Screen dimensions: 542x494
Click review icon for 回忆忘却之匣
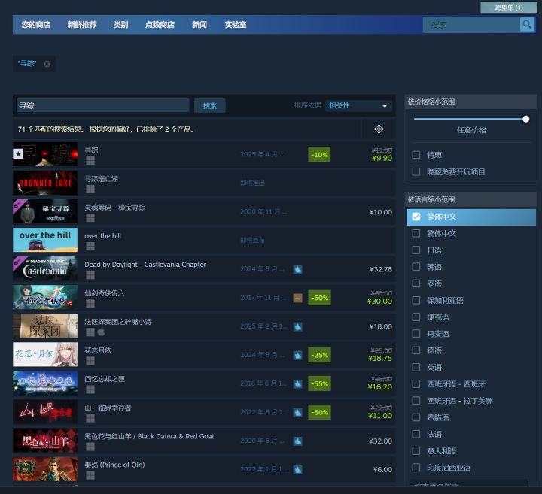point(297,384)
